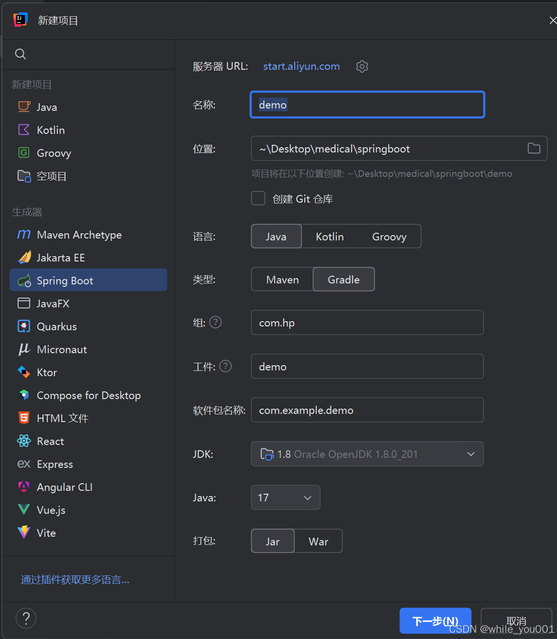Click the Groovy G icon
The width and height of the screenshot is (557, 639).
(x=24, y=153)
